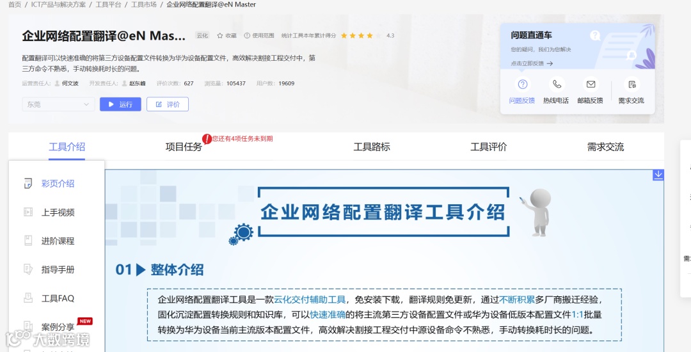Screen dimensions: 691x352
Task: Select 进阶课程 in the sidebar
Action: [58, 241]
